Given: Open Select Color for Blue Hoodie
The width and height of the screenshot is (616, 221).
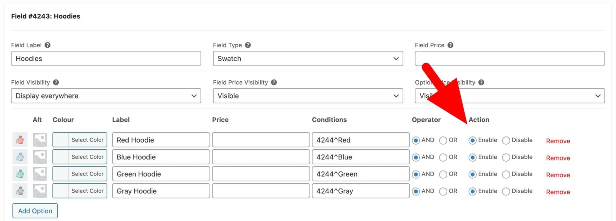Looking at the screenshot, I should pyautogui.click(x=80, y=157).
